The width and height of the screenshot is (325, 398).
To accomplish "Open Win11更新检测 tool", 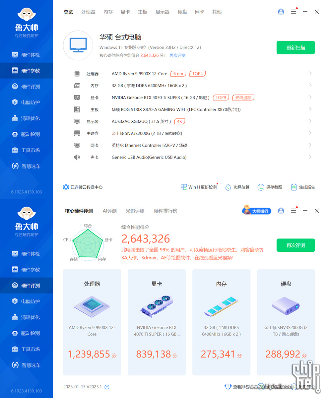I will tap(199, 187).
